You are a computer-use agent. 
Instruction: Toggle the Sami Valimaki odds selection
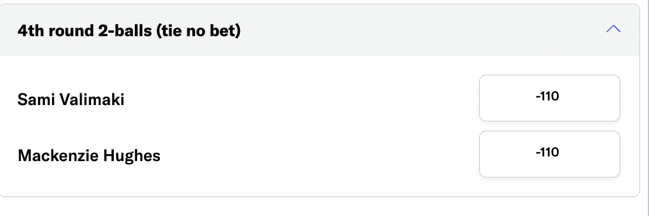(x=550, y=98)
